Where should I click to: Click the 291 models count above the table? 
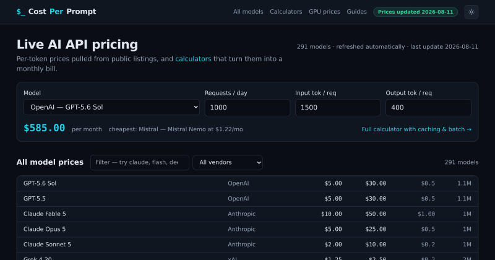(462, 162)
